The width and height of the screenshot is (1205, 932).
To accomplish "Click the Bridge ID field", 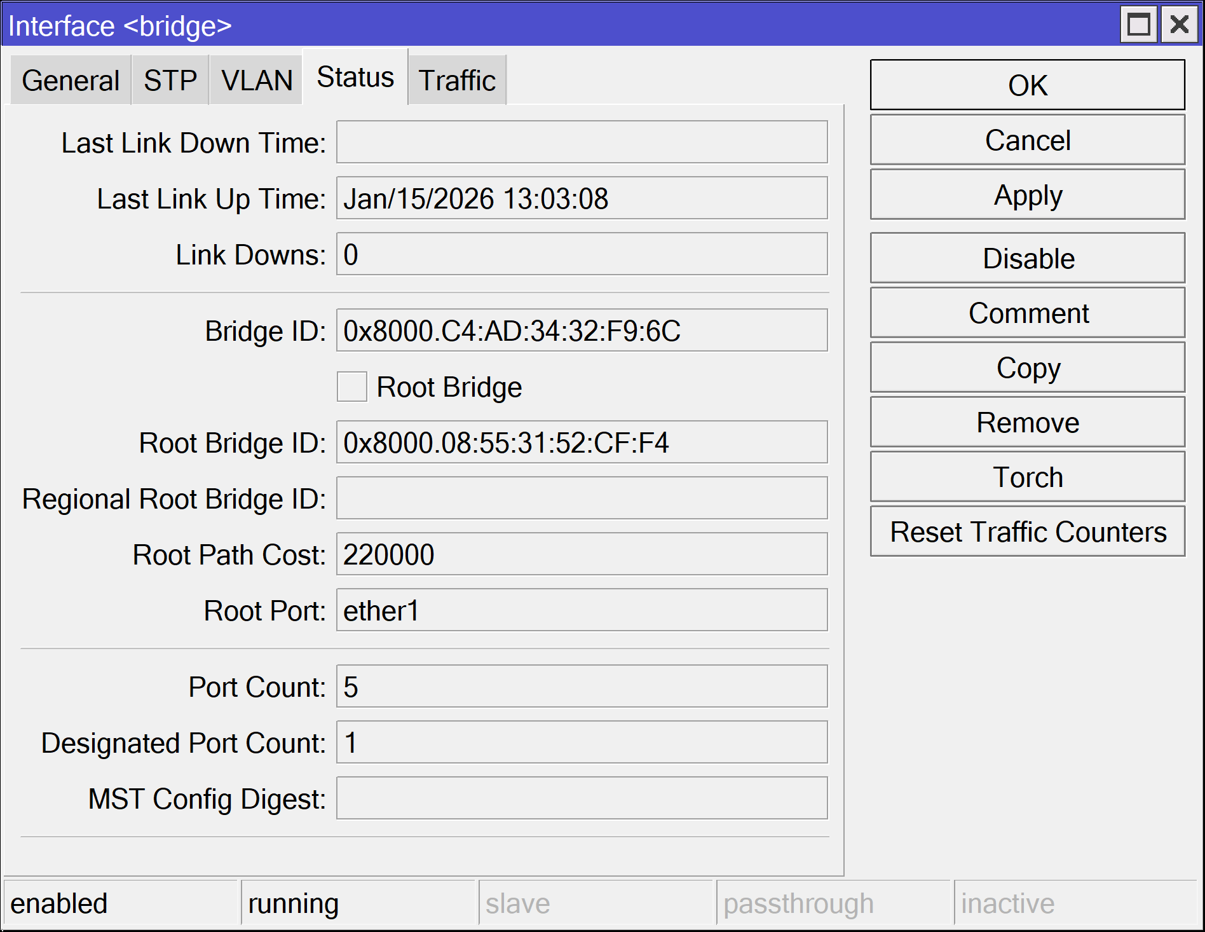I will (x=581, y=330).
